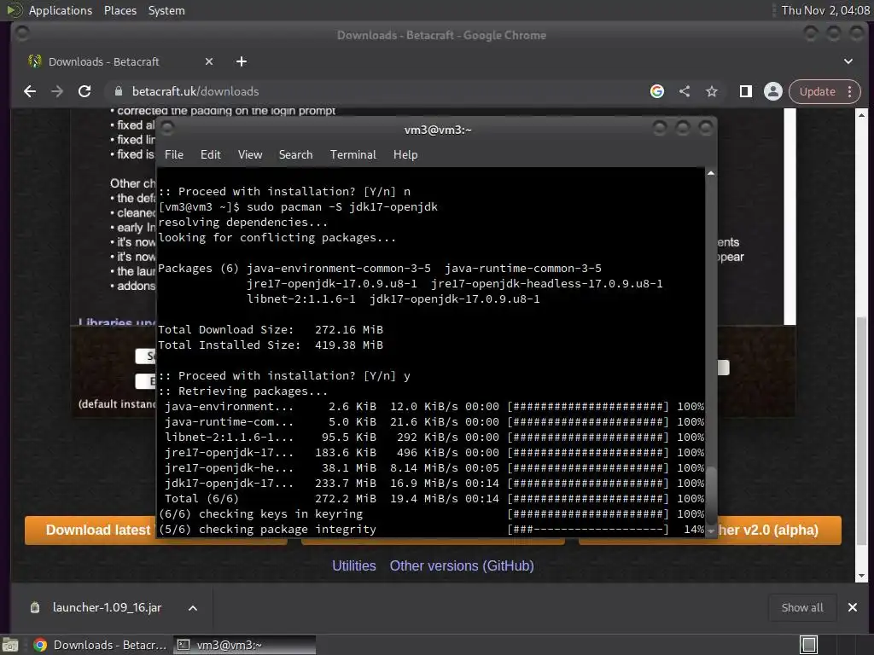
Task: View site info via padlock icon
Action: (x=118, y=91)
